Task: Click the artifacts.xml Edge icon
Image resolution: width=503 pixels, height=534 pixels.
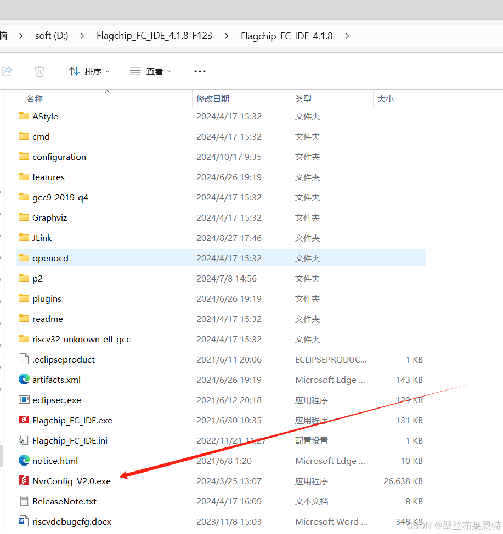Action: pos(24,380)
